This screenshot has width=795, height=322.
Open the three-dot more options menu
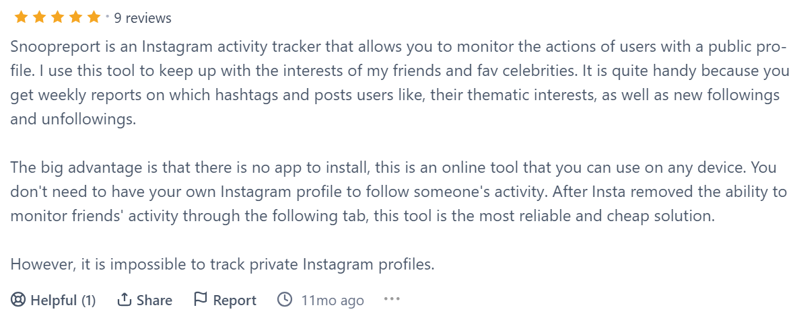pos(392,299)
